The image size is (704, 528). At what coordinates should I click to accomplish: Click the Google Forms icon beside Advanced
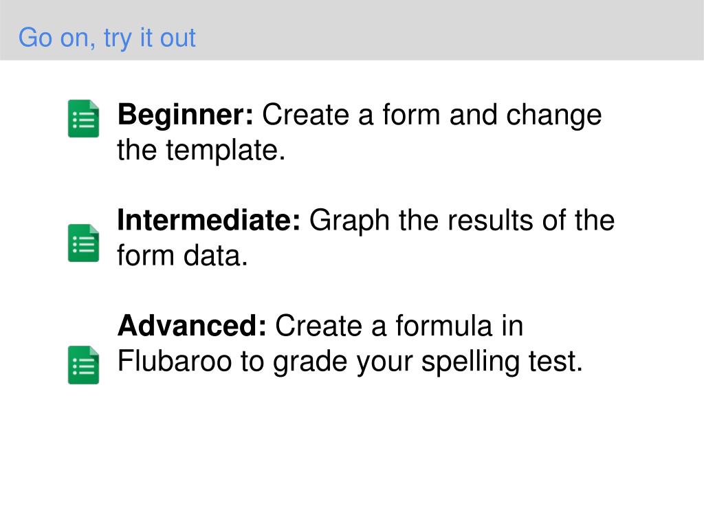coord(83,365)
